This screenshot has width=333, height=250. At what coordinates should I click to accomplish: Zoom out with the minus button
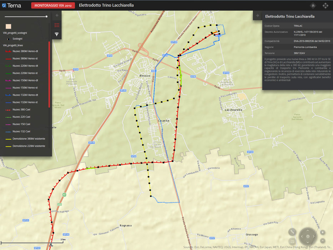tap(323, 241)
